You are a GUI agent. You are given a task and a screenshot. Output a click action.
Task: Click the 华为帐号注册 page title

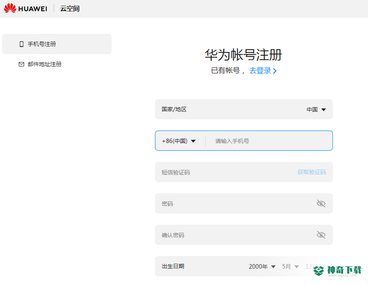point(243,55)
